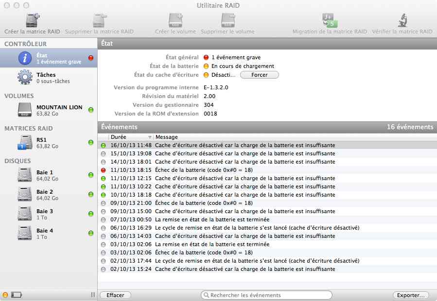Click the magnifier icon in the search field

pos(206,295)
